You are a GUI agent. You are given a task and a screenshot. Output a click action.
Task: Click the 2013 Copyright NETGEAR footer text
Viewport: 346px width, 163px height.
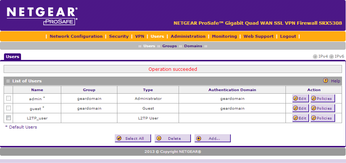click(x=173, y=152)
